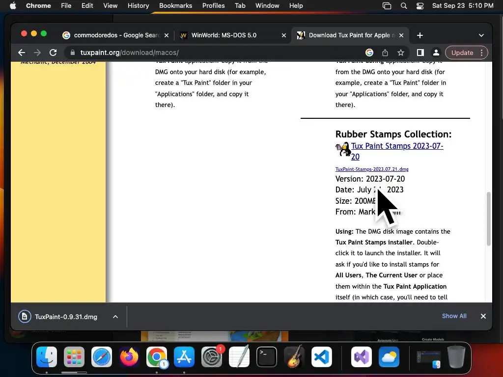Close the WinWorld MS-DOS tab
The image size is (503, 377).
coord(284,35)
